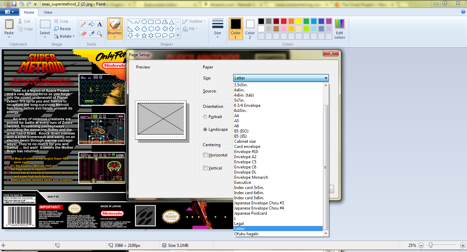Choose Index card 4x6in. size
Screen dimensions: 467x252
point(278,193)
